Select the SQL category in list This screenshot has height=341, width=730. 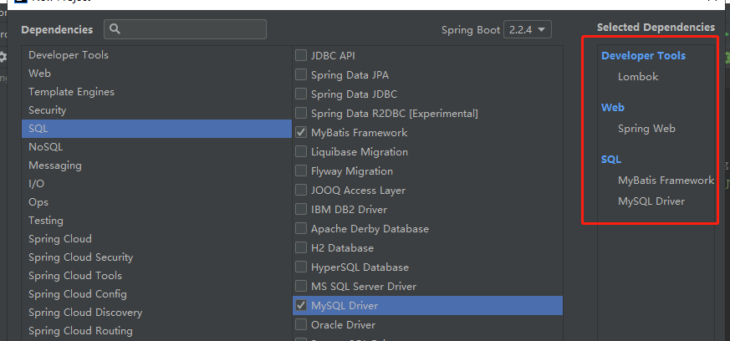(x=156, y=129)
